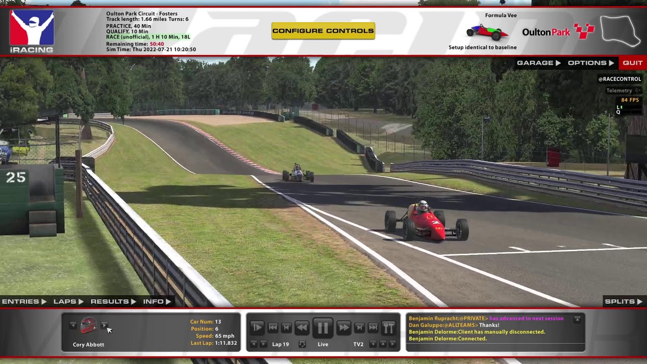Click the 'Last Lap: 1:11.832' value
Viewport: 647px width, 364px height.
(214, 343)
